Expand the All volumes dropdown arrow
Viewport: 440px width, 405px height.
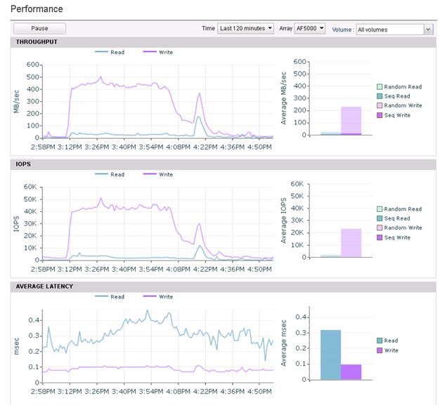[428, 29]
